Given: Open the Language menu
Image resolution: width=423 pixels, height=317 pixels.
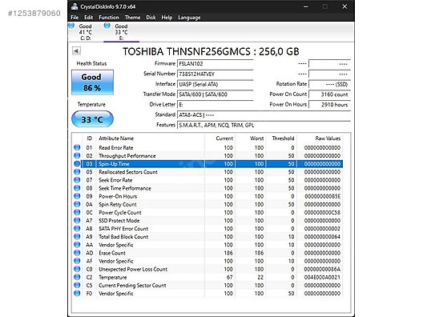Looking at the screenshot, I should pos(189,18).
